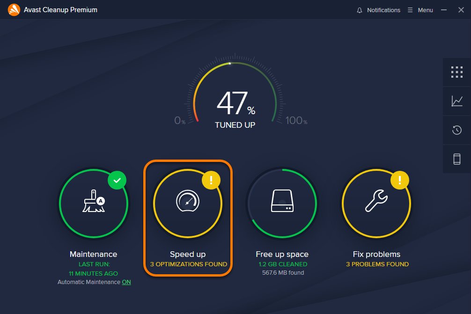Viewport: 471px width, 314px height.
Task: Click the 3 PROBLEMS FOUND text
Action: click(377, 264)
